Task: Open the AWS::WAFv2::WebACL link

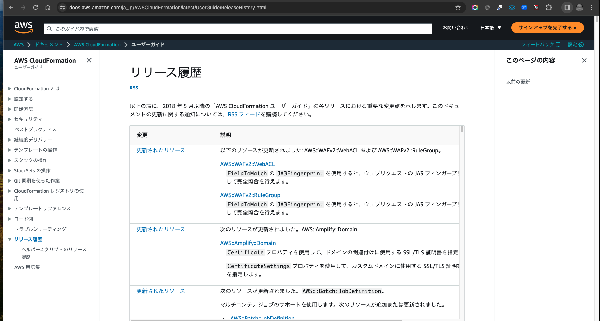Action: click(247, 164)
